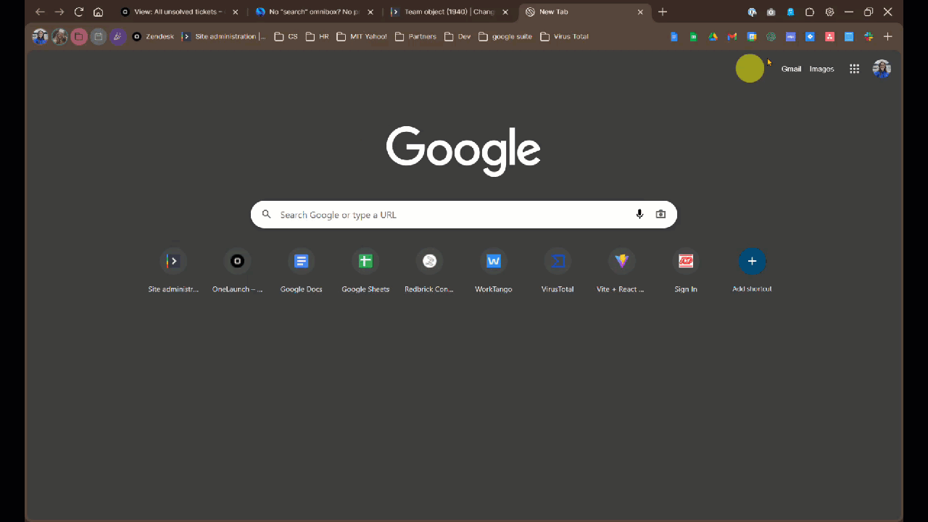Expand the MIT Yahoo! bookmarks folder

(x=362, y=36)
